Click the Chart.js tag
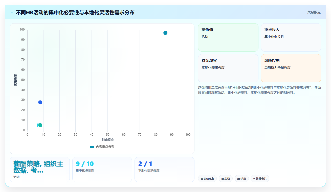The height and width of the screenshot is (192, 331). pos(207,179)
